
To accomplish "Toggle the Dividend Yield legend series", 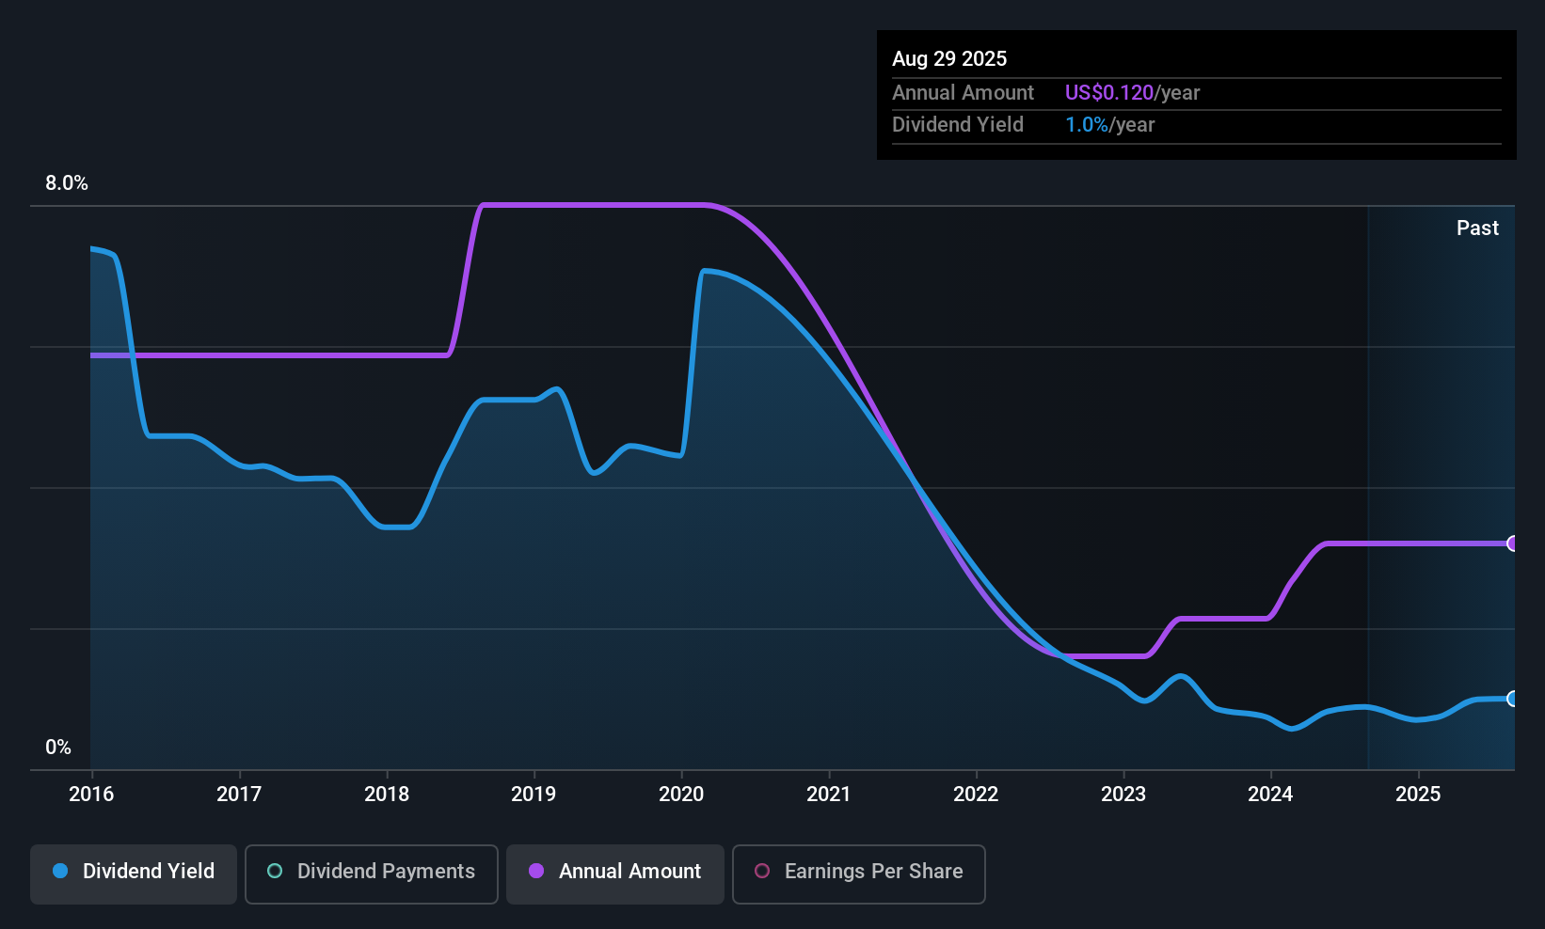I will tap(134, 873).
